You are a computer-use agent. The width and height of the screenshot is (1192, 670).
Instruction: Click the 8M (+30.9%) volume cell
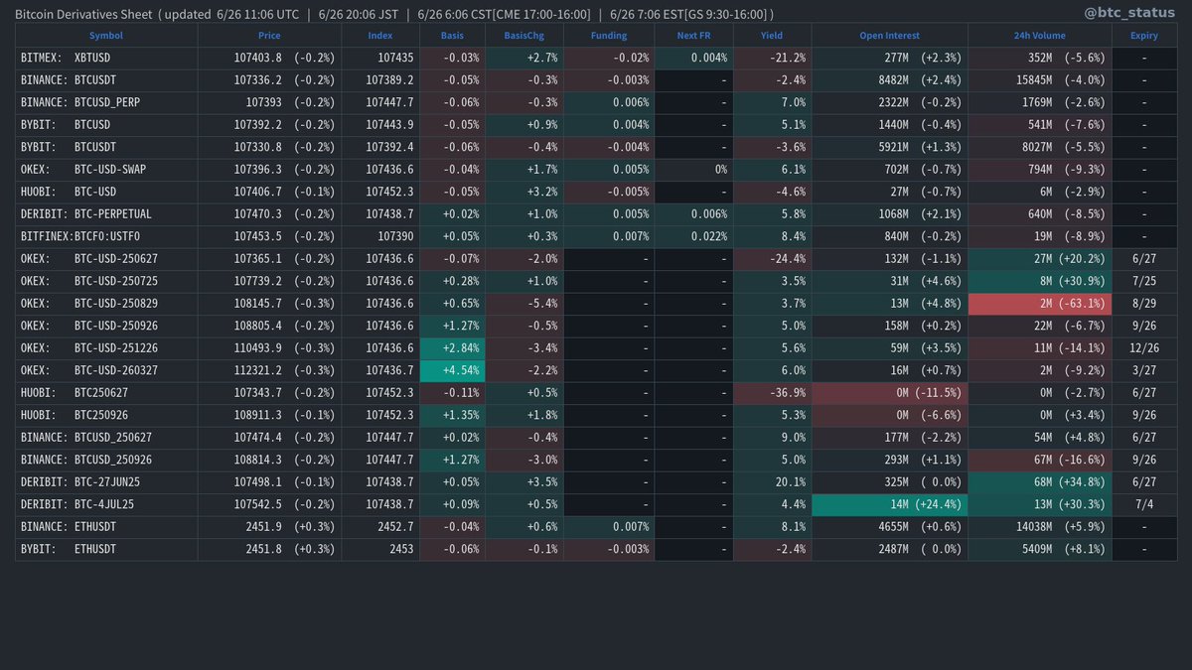[1040, 281]
